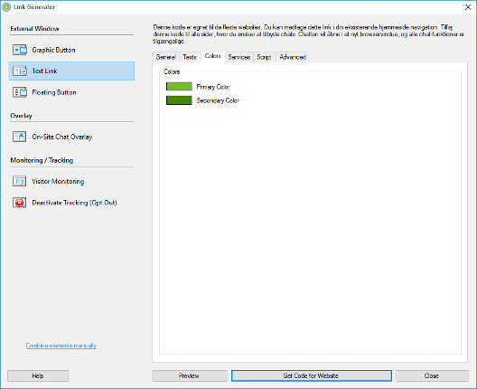This screenshot has width=477, height=389.
Task: Open the On-Site Chat Overlay icon
Action: pos(20,137)
